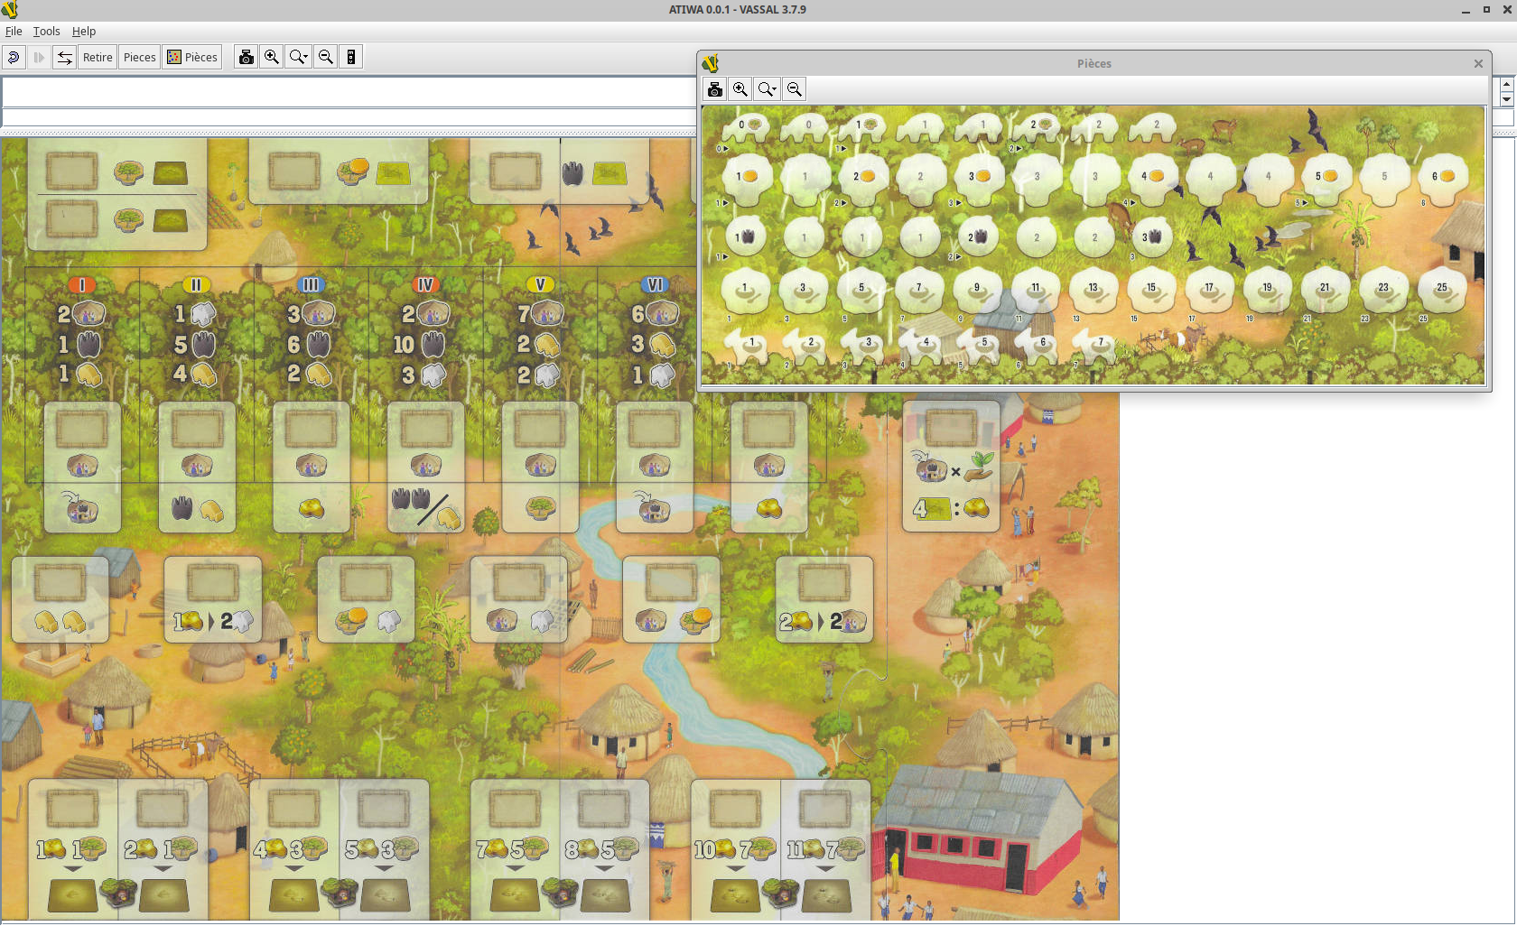Select the animal token 0 with icon

coord(746,128)
